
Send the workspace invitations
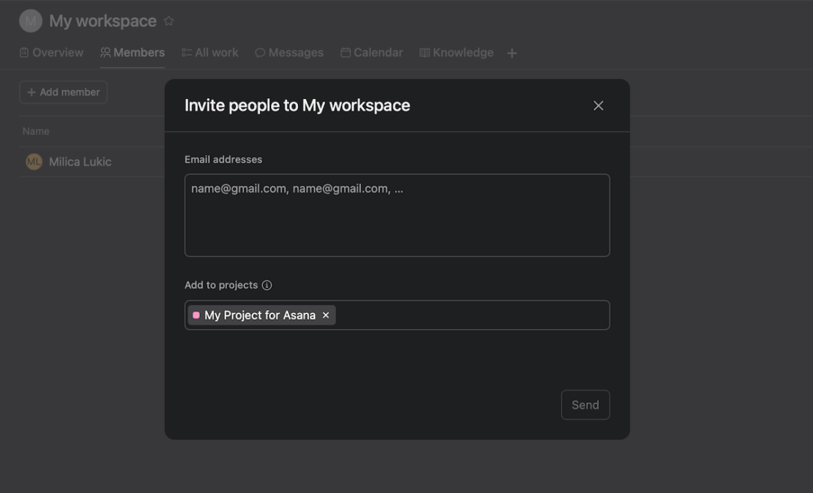point(585,404)
